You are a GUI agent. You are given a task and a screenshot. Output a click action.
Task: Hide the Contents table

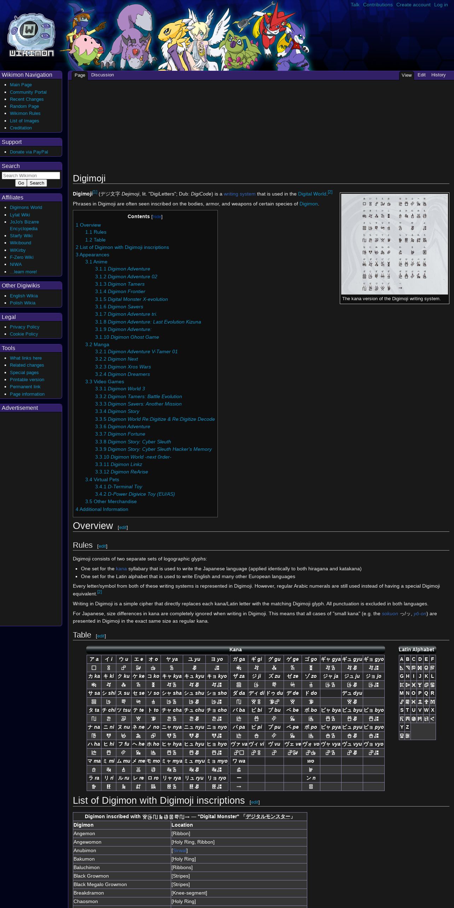tap(157, 217)
